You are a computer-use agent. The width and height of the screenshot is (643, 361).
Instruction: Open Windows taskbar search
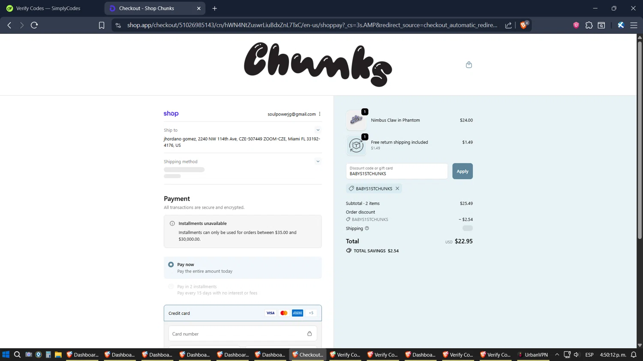click(17, 355)
